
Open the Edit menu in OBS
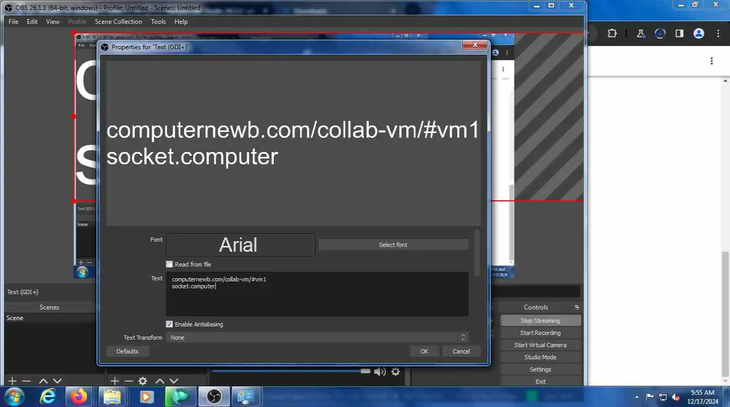point(32,22)
